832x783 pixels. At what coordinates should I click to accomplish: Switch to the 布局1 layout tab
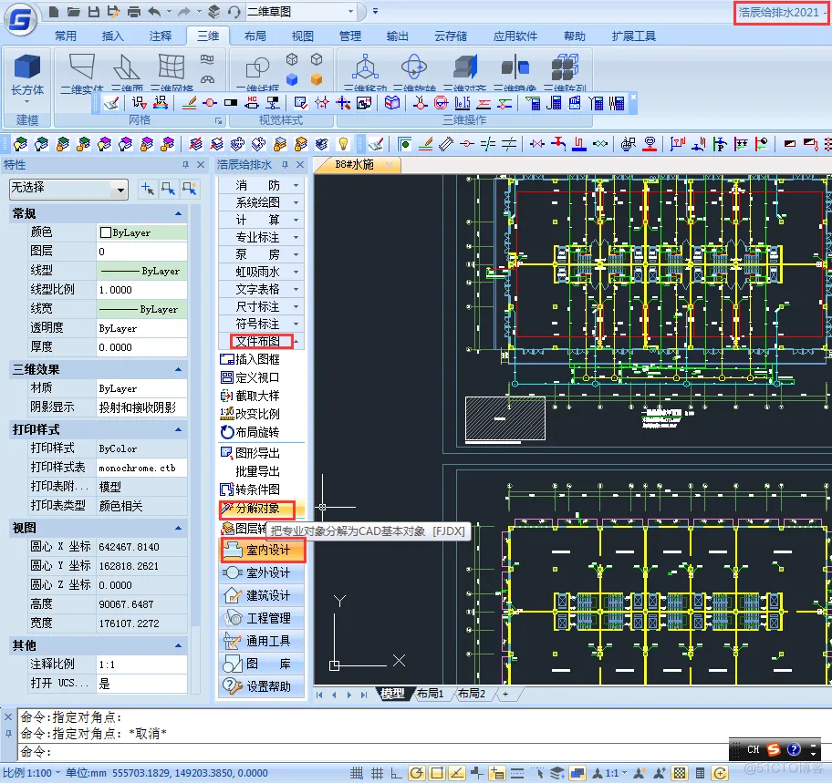pyautogui.click(x=430, y=694)
